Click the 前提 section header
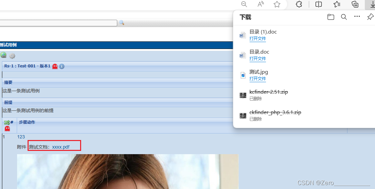Screen dimensions: 375x189 8,103
